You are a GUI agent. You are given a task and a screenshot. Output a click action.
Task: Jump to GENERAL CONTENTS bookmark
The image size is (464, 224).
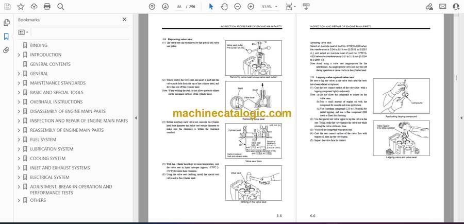pos(51,64)
